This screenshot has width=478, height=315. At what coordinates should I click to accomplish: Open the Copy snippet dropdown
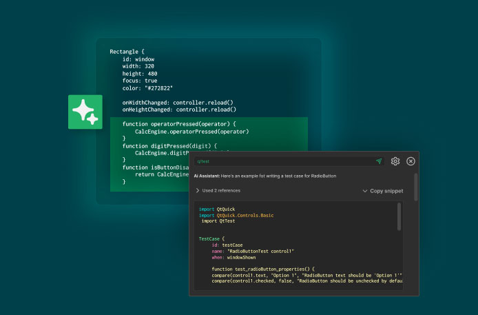point(382,191)
